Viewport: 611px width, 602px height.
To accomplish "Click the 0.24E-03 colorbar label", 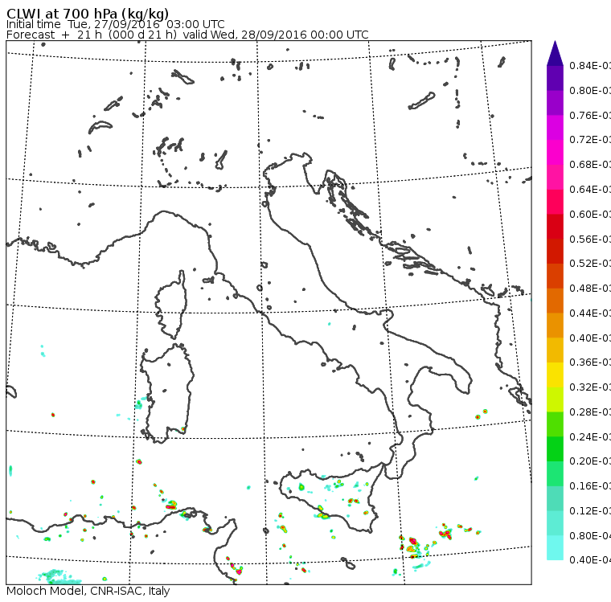I will [x=590, y=436].
